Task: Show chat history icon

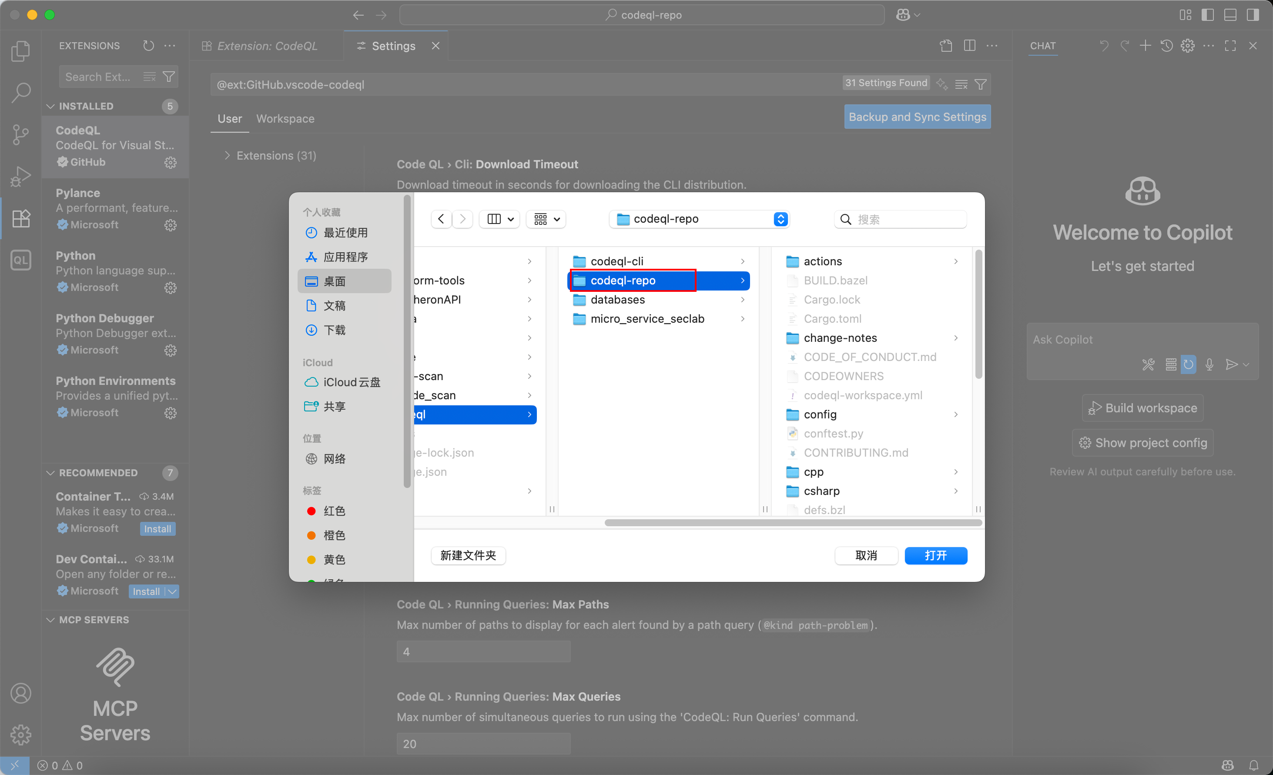Action: pos(1166,45)
